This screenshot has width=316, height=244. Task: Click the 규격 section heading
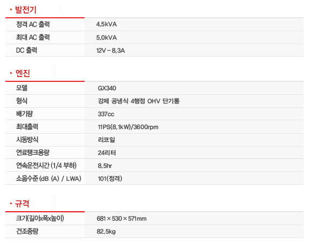[x=22, y=204]
